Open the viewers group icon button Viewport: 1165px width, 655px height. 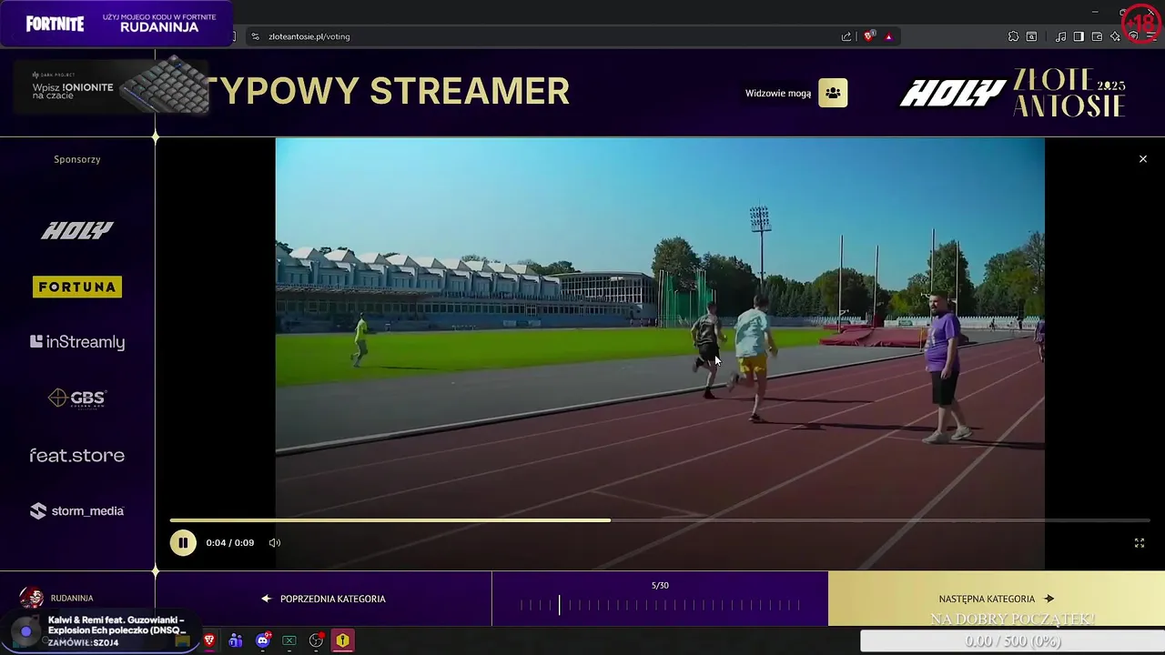pyautogui.click(x=833, y=93)
